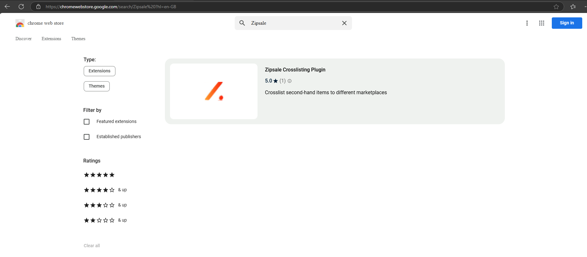Click into the Zipsale search field

[293, 23]
